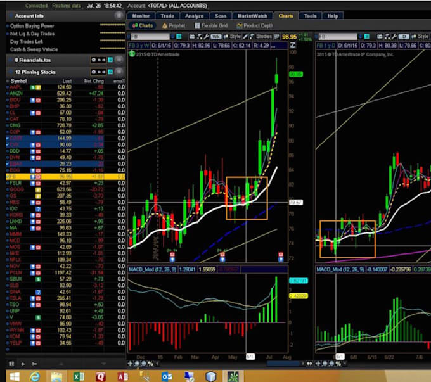Click the gear-and-arrows control of 12 Pinning Stocks
Viewport: 431px width, 382px height.
98,72
